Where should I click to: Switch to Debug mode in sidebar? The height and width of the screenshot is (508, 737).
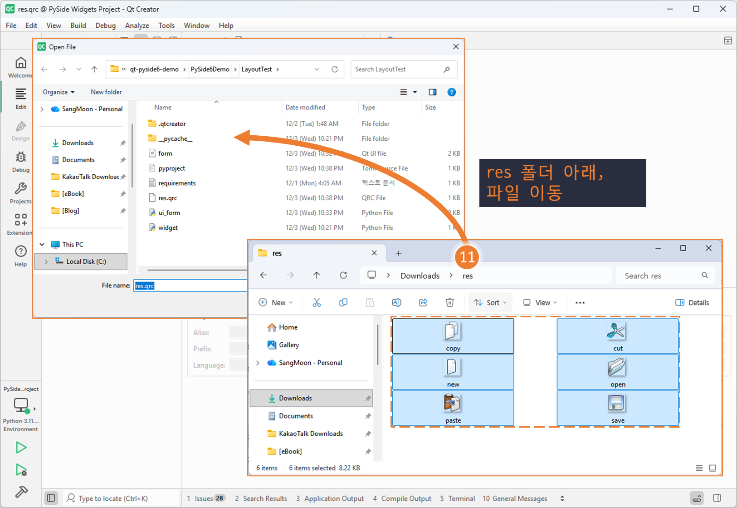(x=21, y=162)
